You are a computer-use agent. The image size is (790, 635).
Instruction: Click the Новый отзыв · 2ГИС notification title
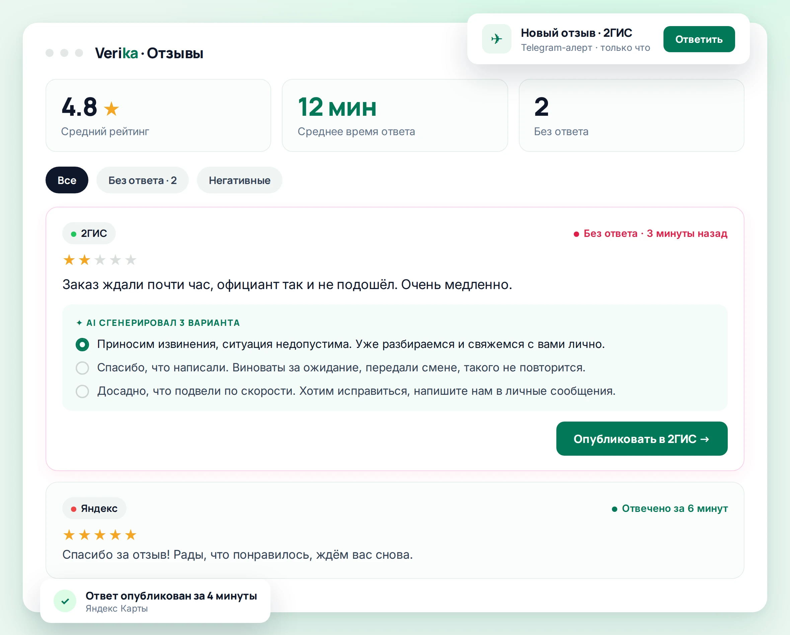coord(576,33)
